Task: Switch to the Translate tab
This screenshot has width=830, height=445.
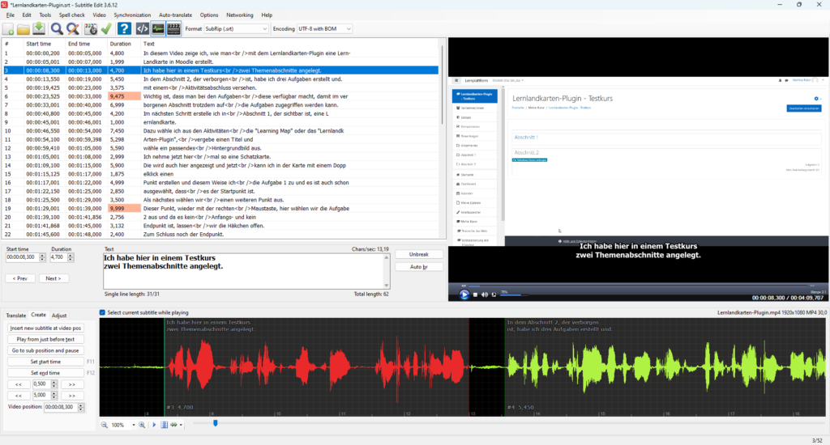Action: coord(16,316)
